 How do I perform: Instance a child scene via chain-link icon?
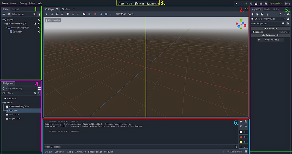8,15
